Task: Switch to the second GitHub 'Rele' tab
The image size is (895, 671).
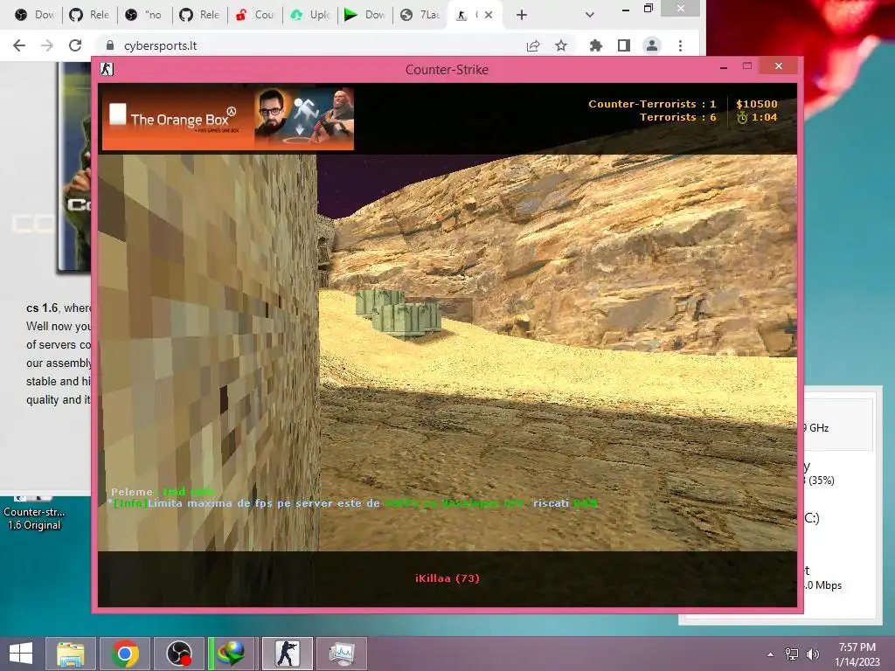Action: coord(200,15)
